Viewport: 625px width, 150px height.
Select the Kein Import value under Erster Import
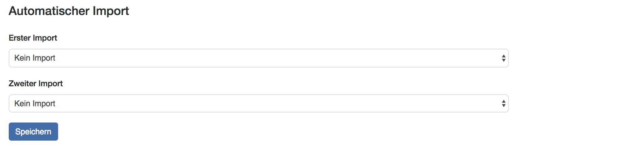[35, 58]
